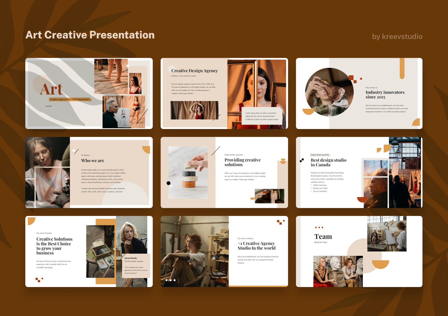448x316 pixels.
Task: Select the black circle marker on the Providing creative solutions slide
Action: point(169,183)
